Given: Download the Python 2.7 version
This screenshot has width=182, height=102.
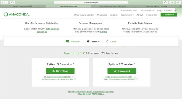Looking at the screenshot, I should 122,71.
